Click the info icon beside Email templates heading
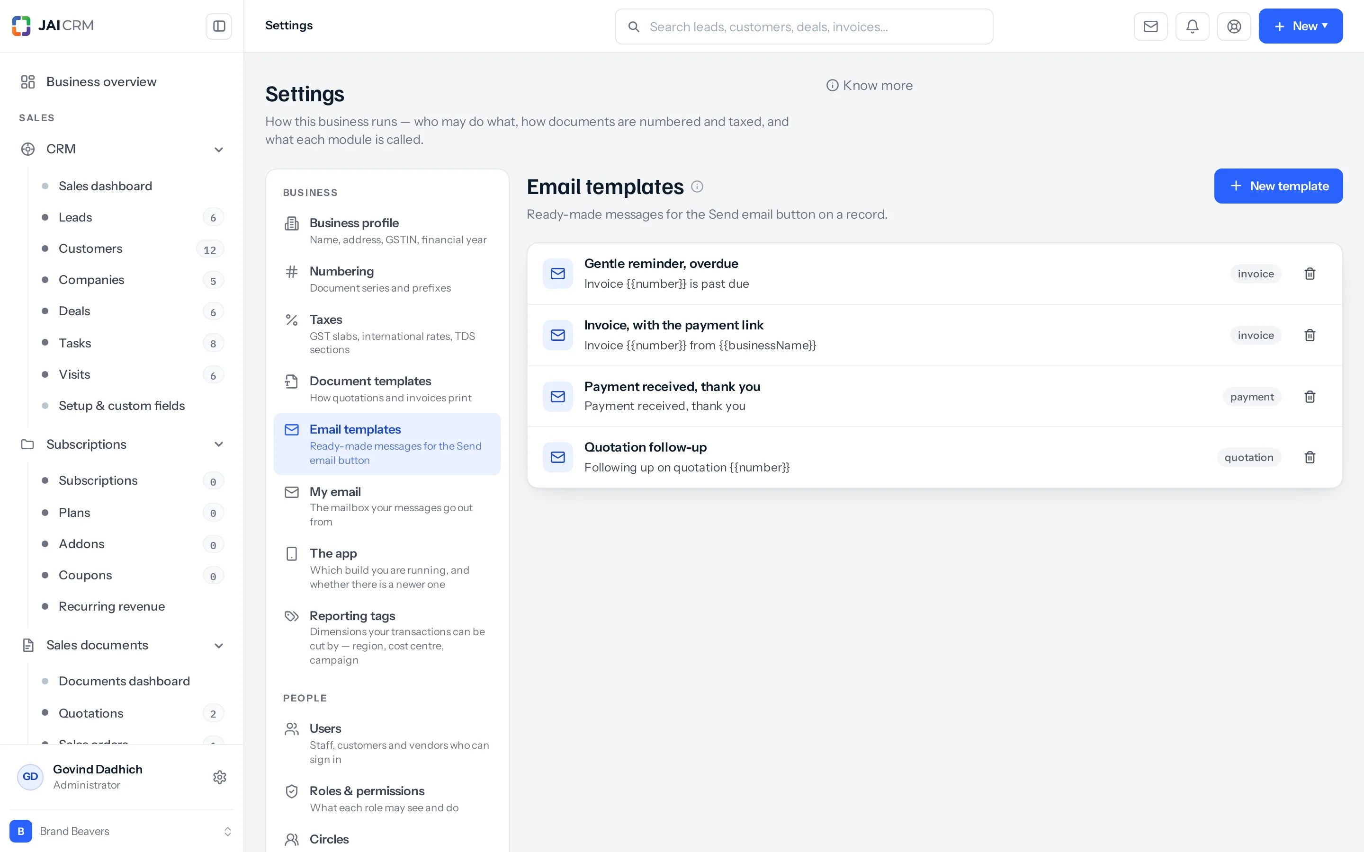The image size is (1364, 852). tap(697, 186)
